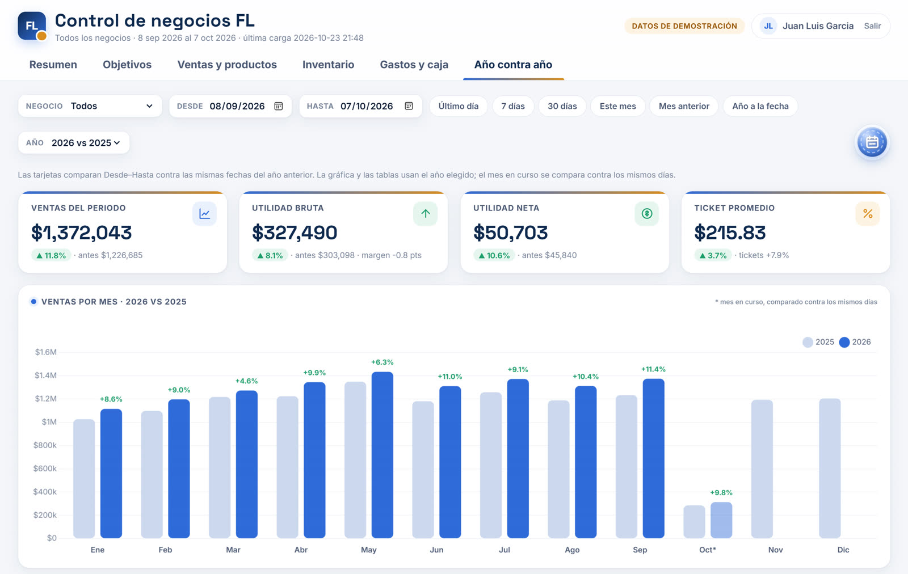
Task: Select the Año contra año tab
Action: point(514,65)
